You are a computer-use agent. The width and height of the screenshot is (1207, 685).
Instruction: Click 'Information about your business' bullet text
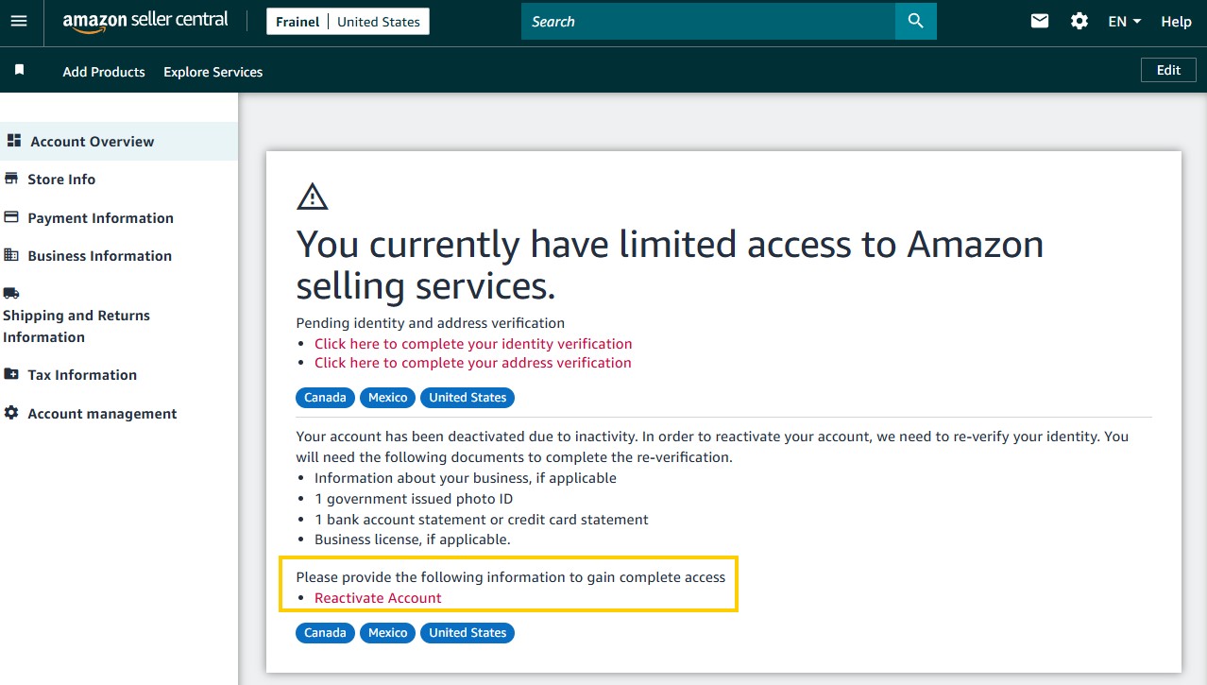coord(466,478)
